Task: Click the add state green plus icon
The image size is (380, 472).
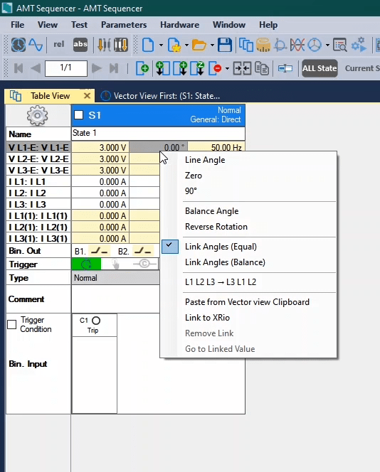Action: tap(142, 68)
